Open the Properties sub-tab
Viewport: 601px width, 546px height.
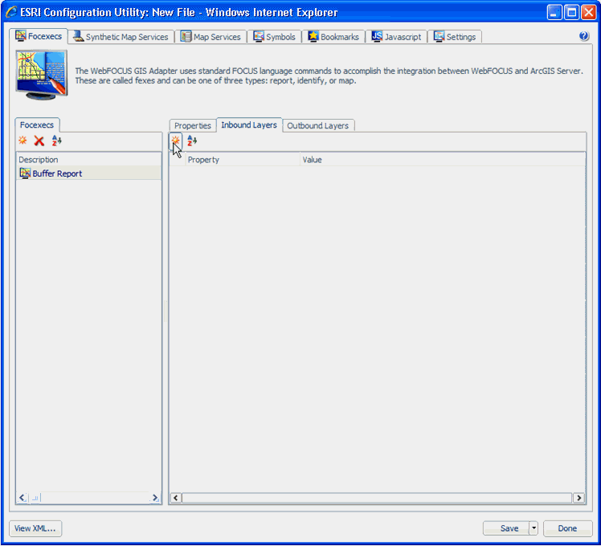point(192,126)
